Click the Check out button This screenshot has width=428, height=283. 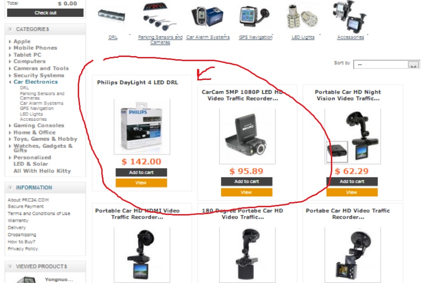tap(45, 13)
